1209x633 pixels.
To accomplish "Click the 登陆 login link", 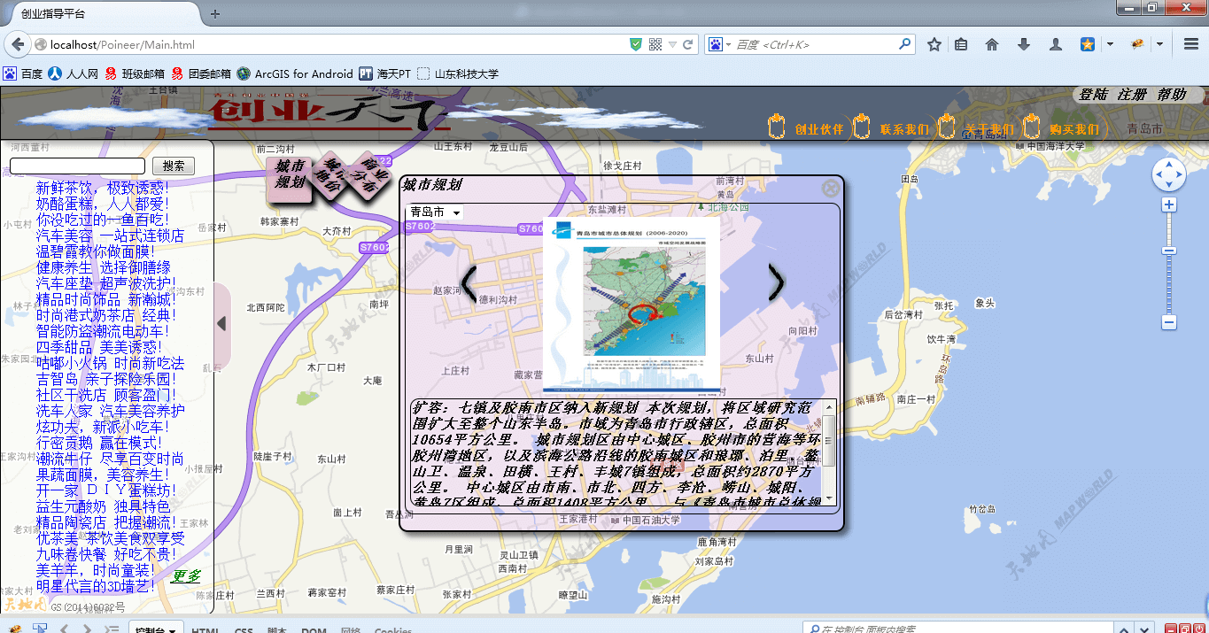I will pos(1093,95).
